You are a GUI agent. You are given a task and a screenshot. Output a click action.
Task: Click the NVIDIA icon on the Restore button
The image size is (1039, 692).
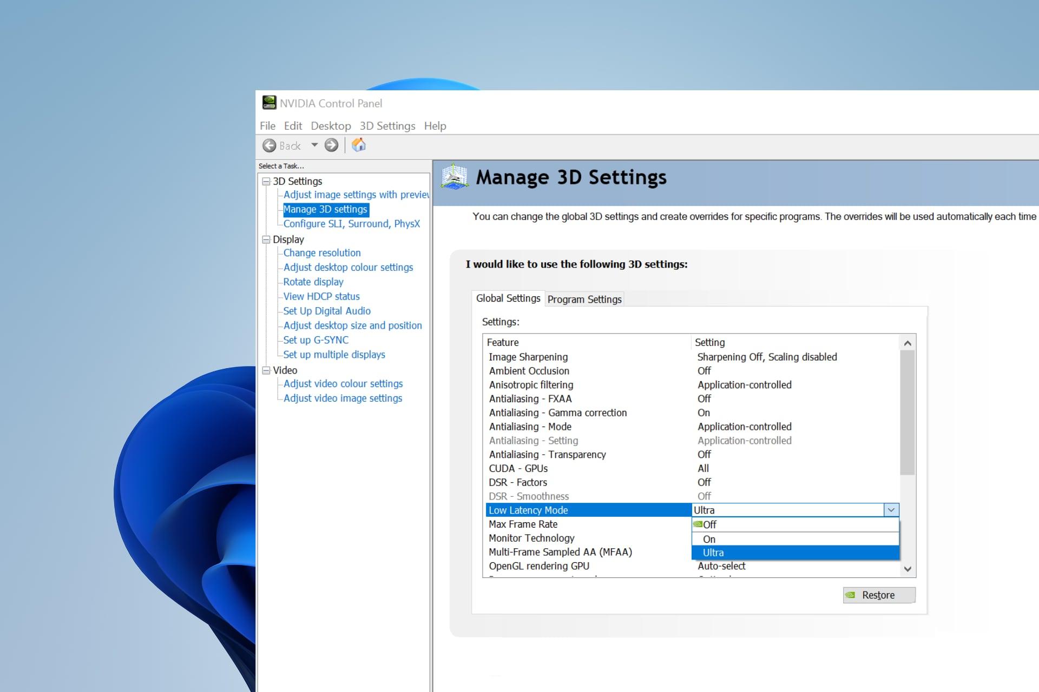851,595
